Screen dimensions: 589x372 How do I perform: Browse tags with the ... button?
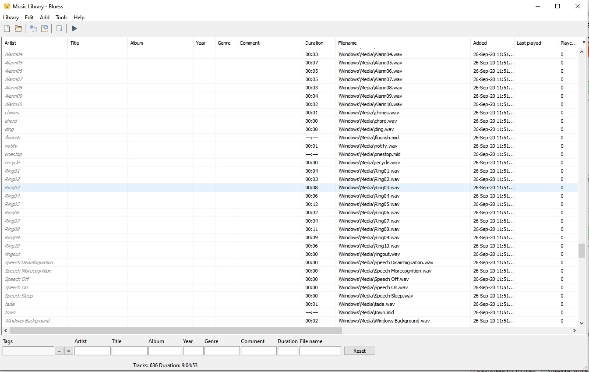click(59, 351)
